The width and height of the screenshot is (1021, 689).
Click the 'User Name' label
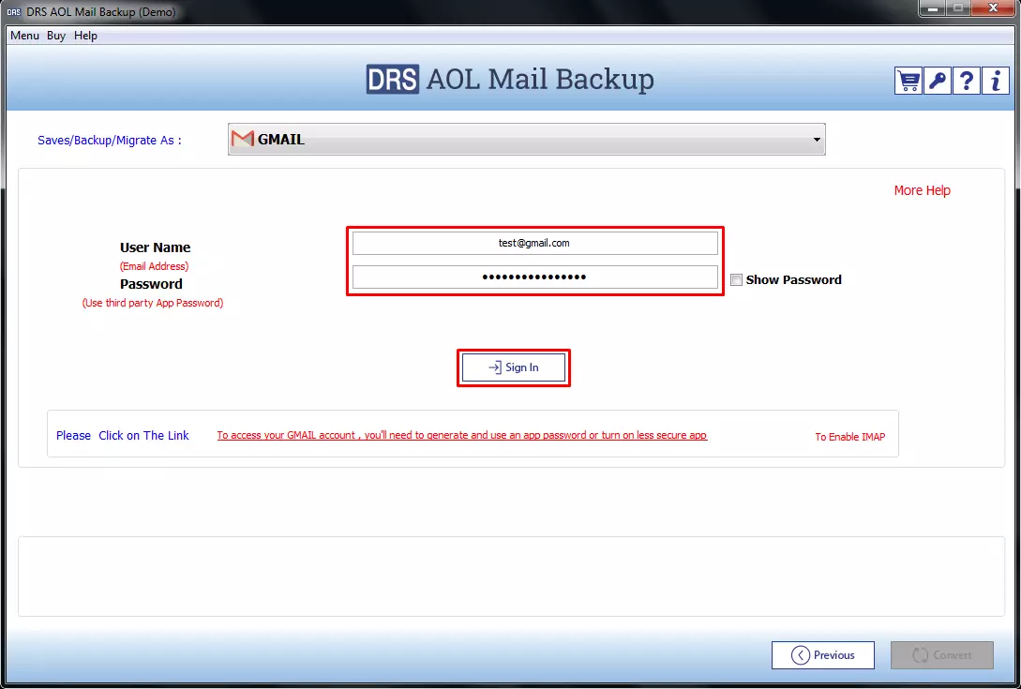pyautogui.click(x=155, y=247)
